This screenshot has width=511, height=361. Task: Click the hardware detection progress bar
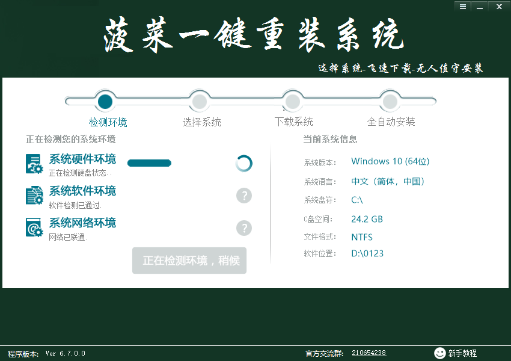pos(149,163)
